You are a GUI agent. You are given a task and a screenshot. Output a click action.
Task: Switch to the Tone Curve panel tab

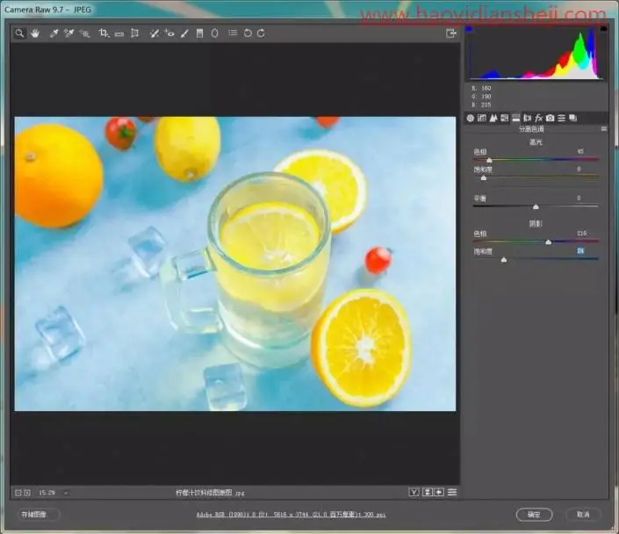(482, 118)
